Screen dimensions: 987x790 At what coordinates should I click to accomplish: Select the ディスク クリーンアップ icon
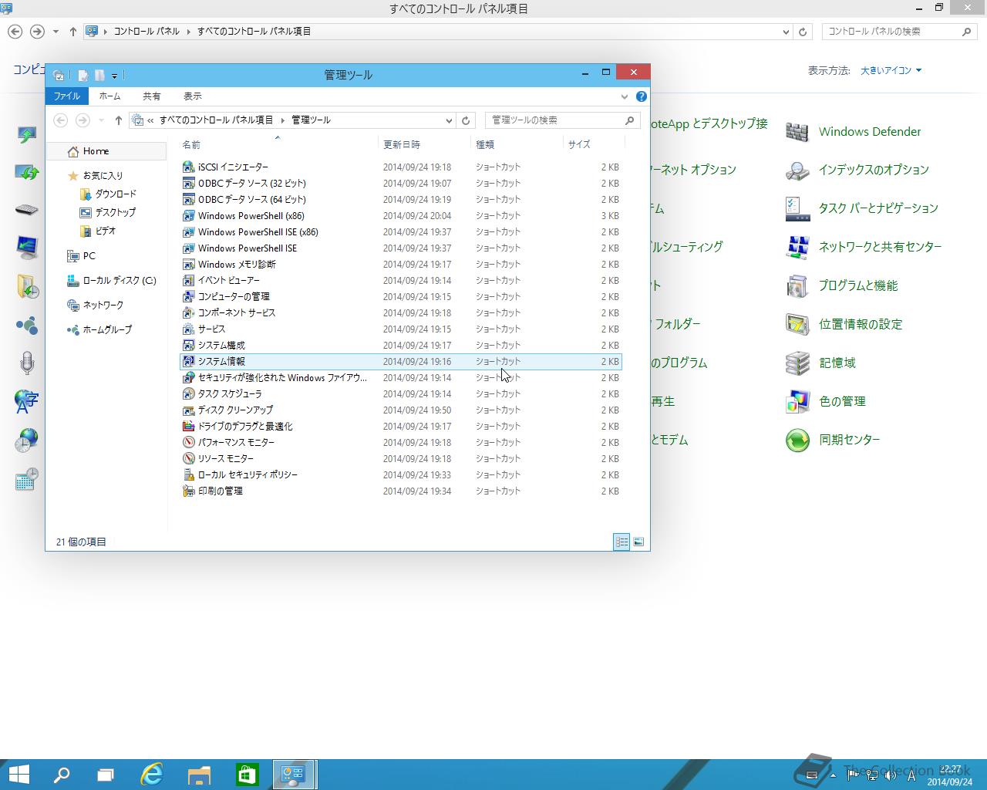click(x=188, y=410)
